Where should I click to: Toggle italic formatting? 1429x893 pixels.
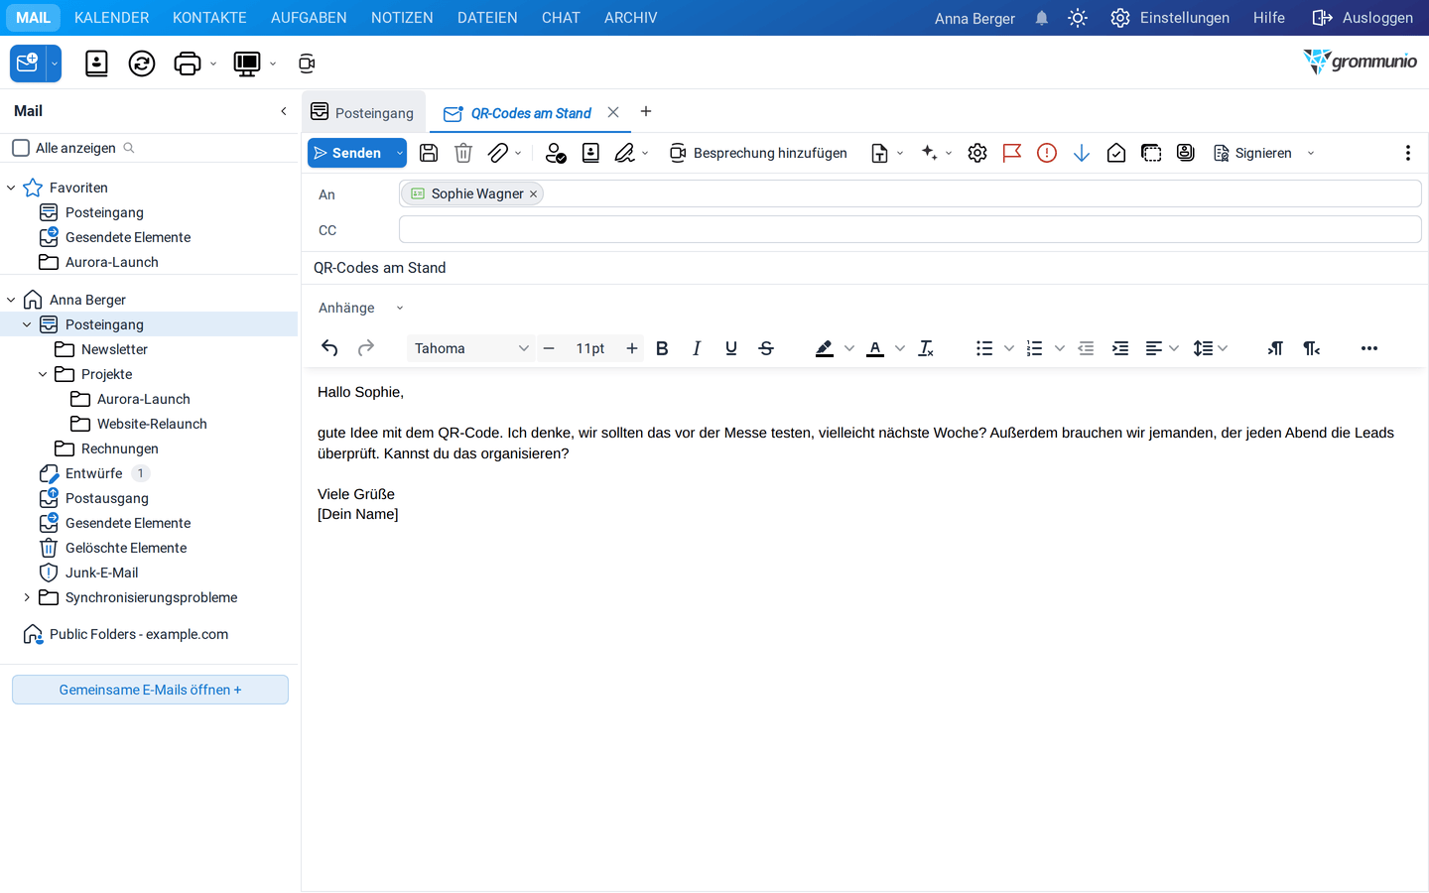click(x=697, y=348)
